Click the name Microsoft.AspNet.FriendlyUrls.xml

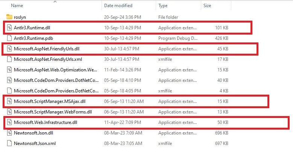pyautogui.click(x=48, y=59)
